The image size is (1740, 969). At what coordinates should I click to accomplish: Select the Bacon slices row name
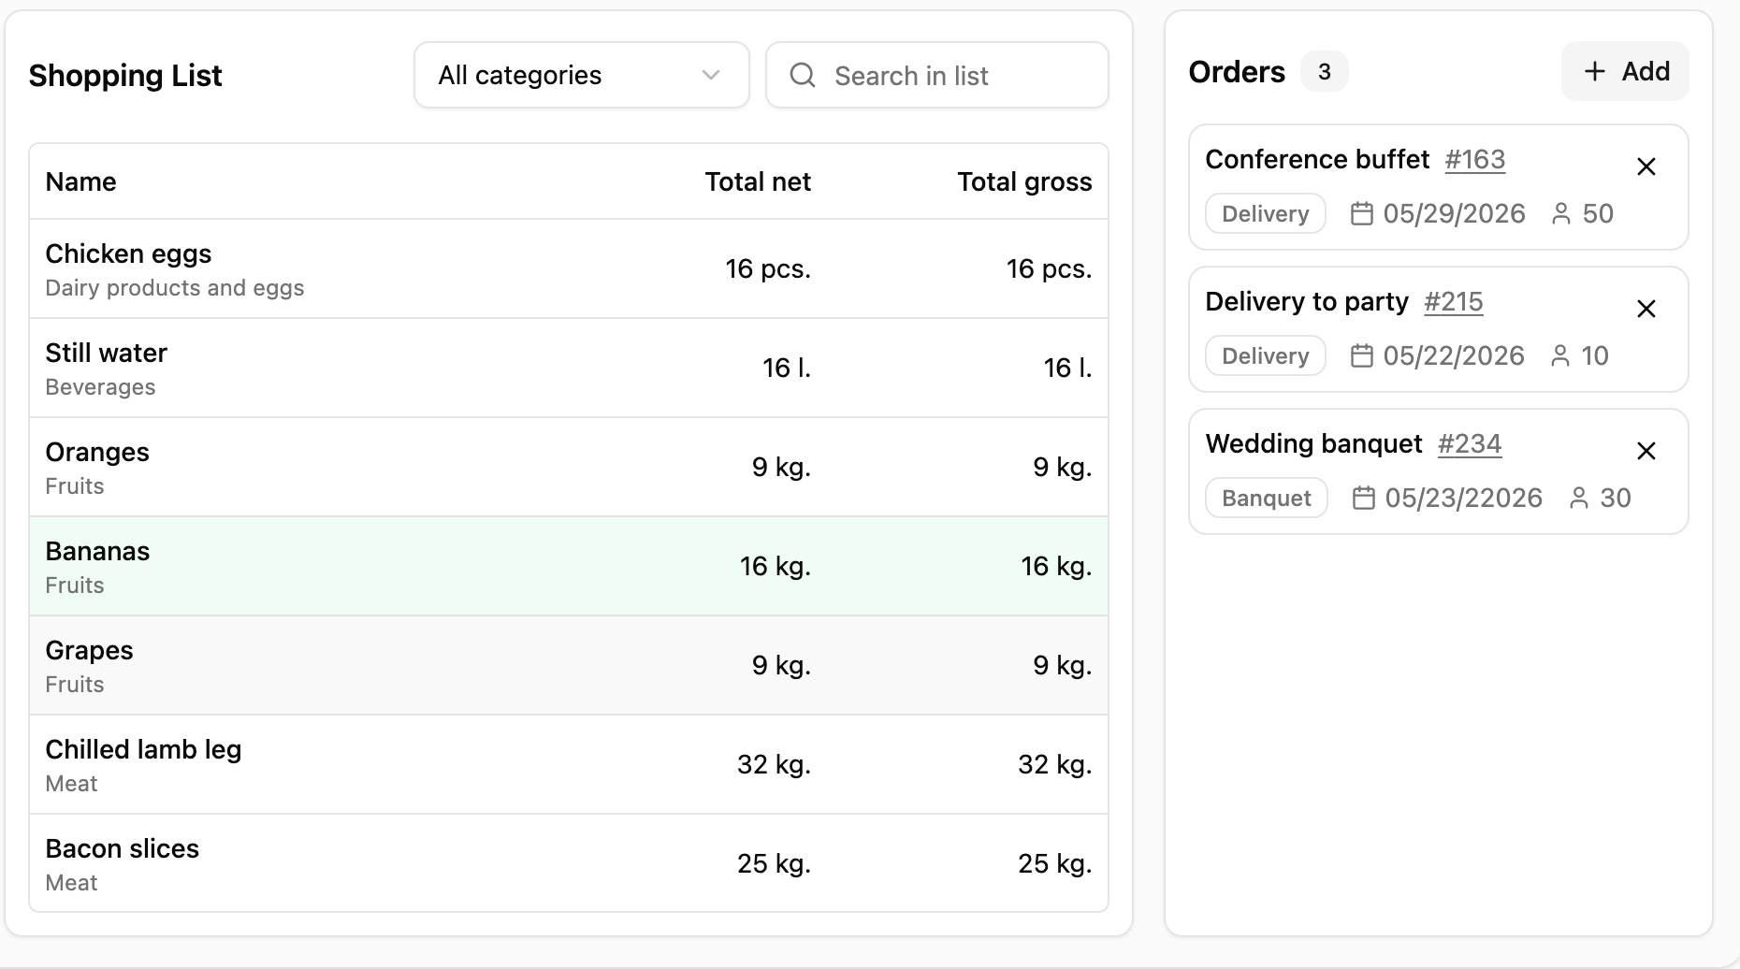[x=123, y=848]
